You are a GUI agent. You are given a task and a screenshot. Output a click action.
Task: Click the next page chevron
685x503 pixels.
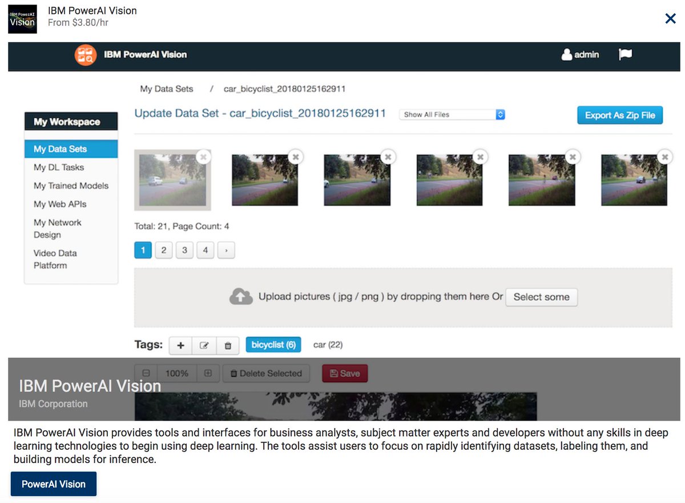click(226, 250)
